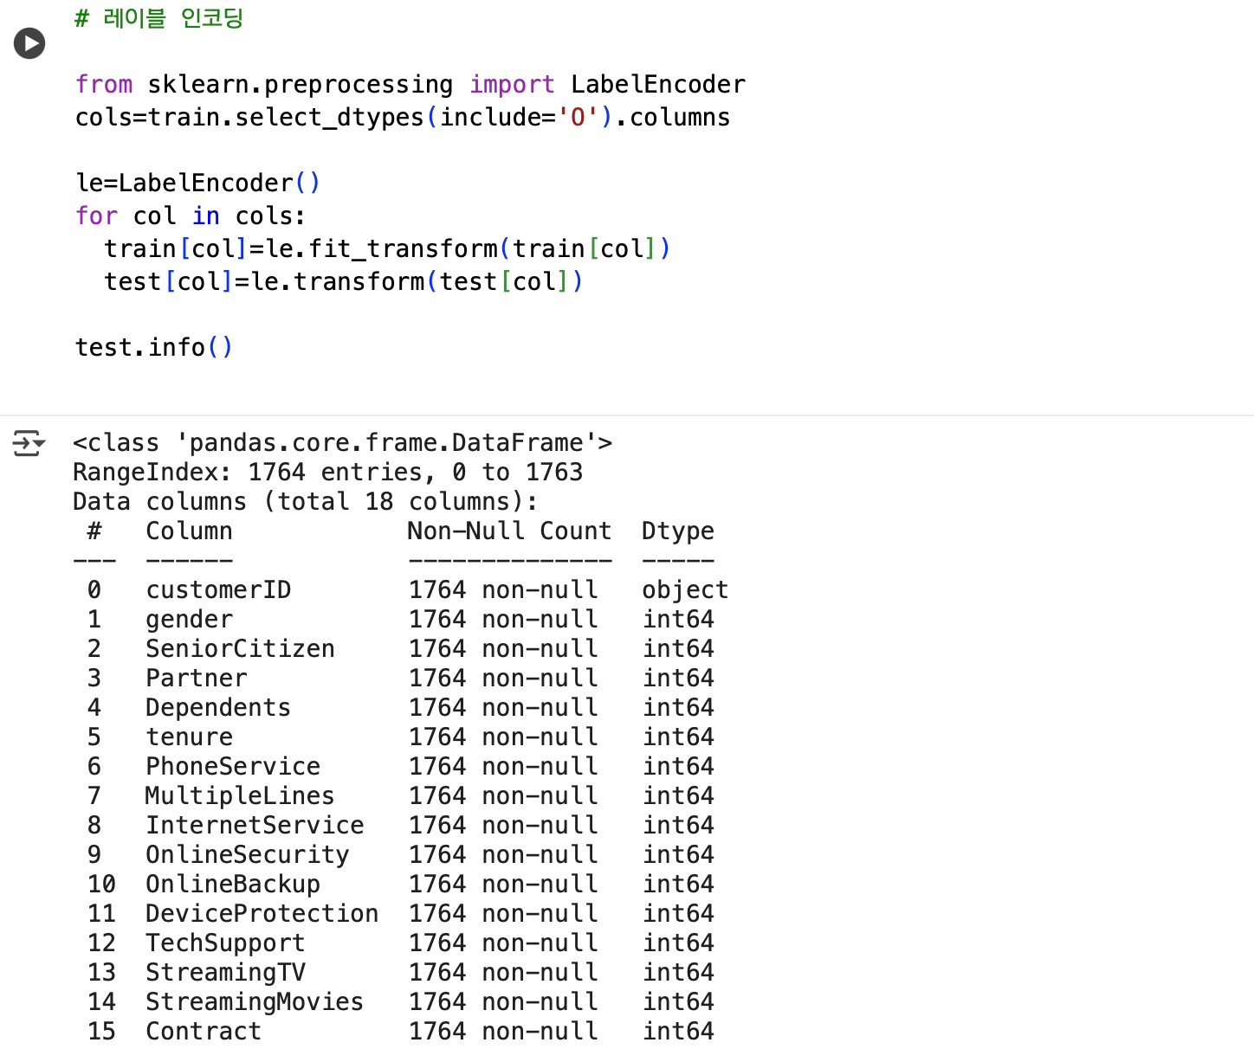The image size is (1254, 1049).
Task: Click the 'PhoneService' column name
Action: click(x=233, y=767)
